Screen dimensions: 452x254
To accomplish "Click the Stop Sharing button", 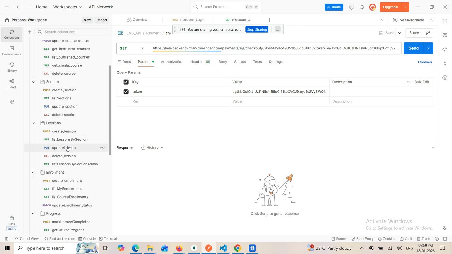I will (257, 30).
